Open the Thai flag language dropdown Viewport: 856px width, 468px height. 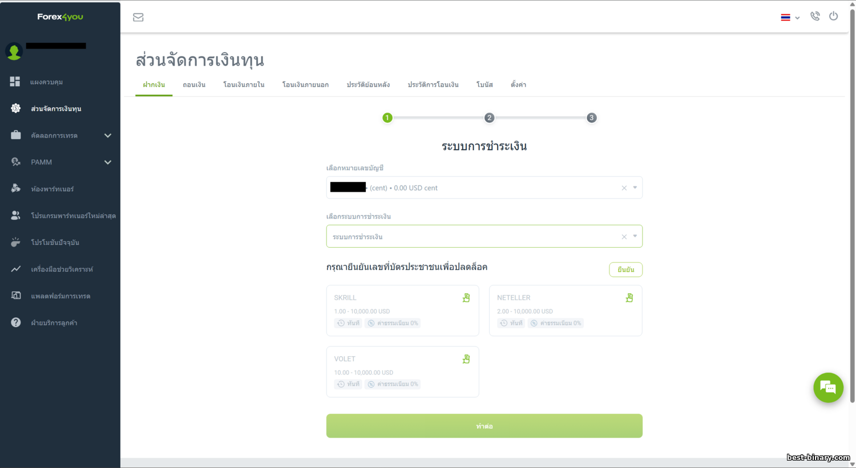coord(790,17)
